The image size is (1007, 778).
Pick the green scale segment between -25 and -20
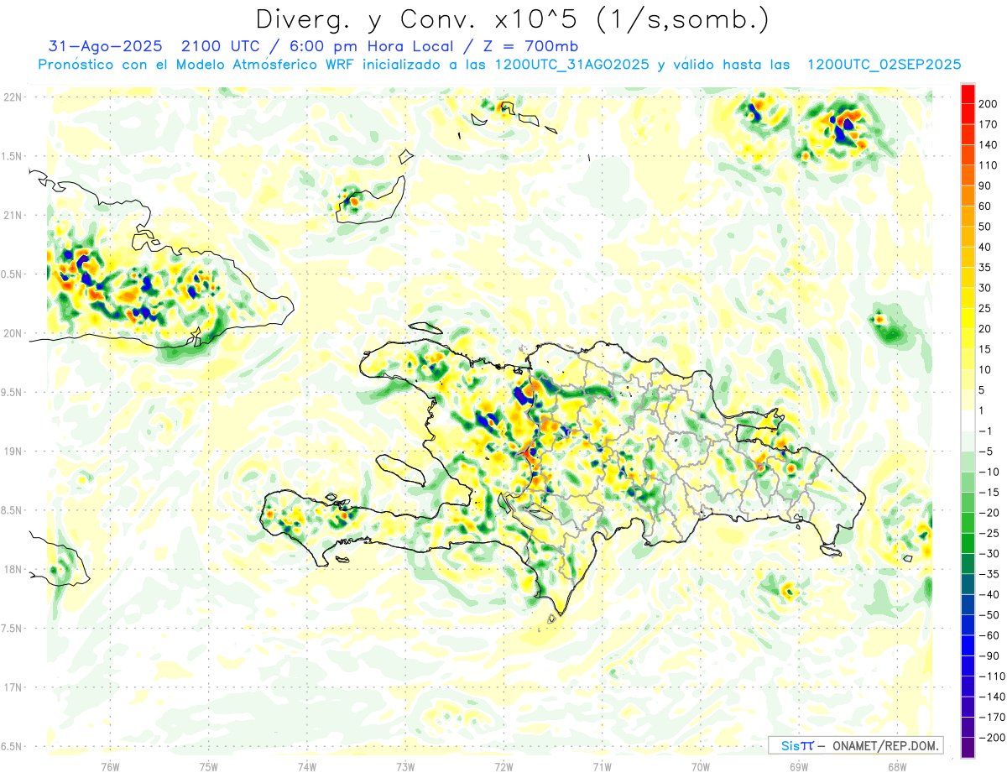(968, 523)
